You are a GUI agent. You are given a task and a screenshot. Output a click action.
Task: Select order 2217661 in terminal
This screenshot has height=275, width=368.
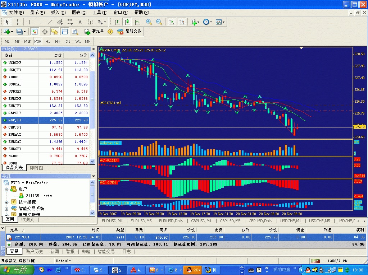pos(185,237)
